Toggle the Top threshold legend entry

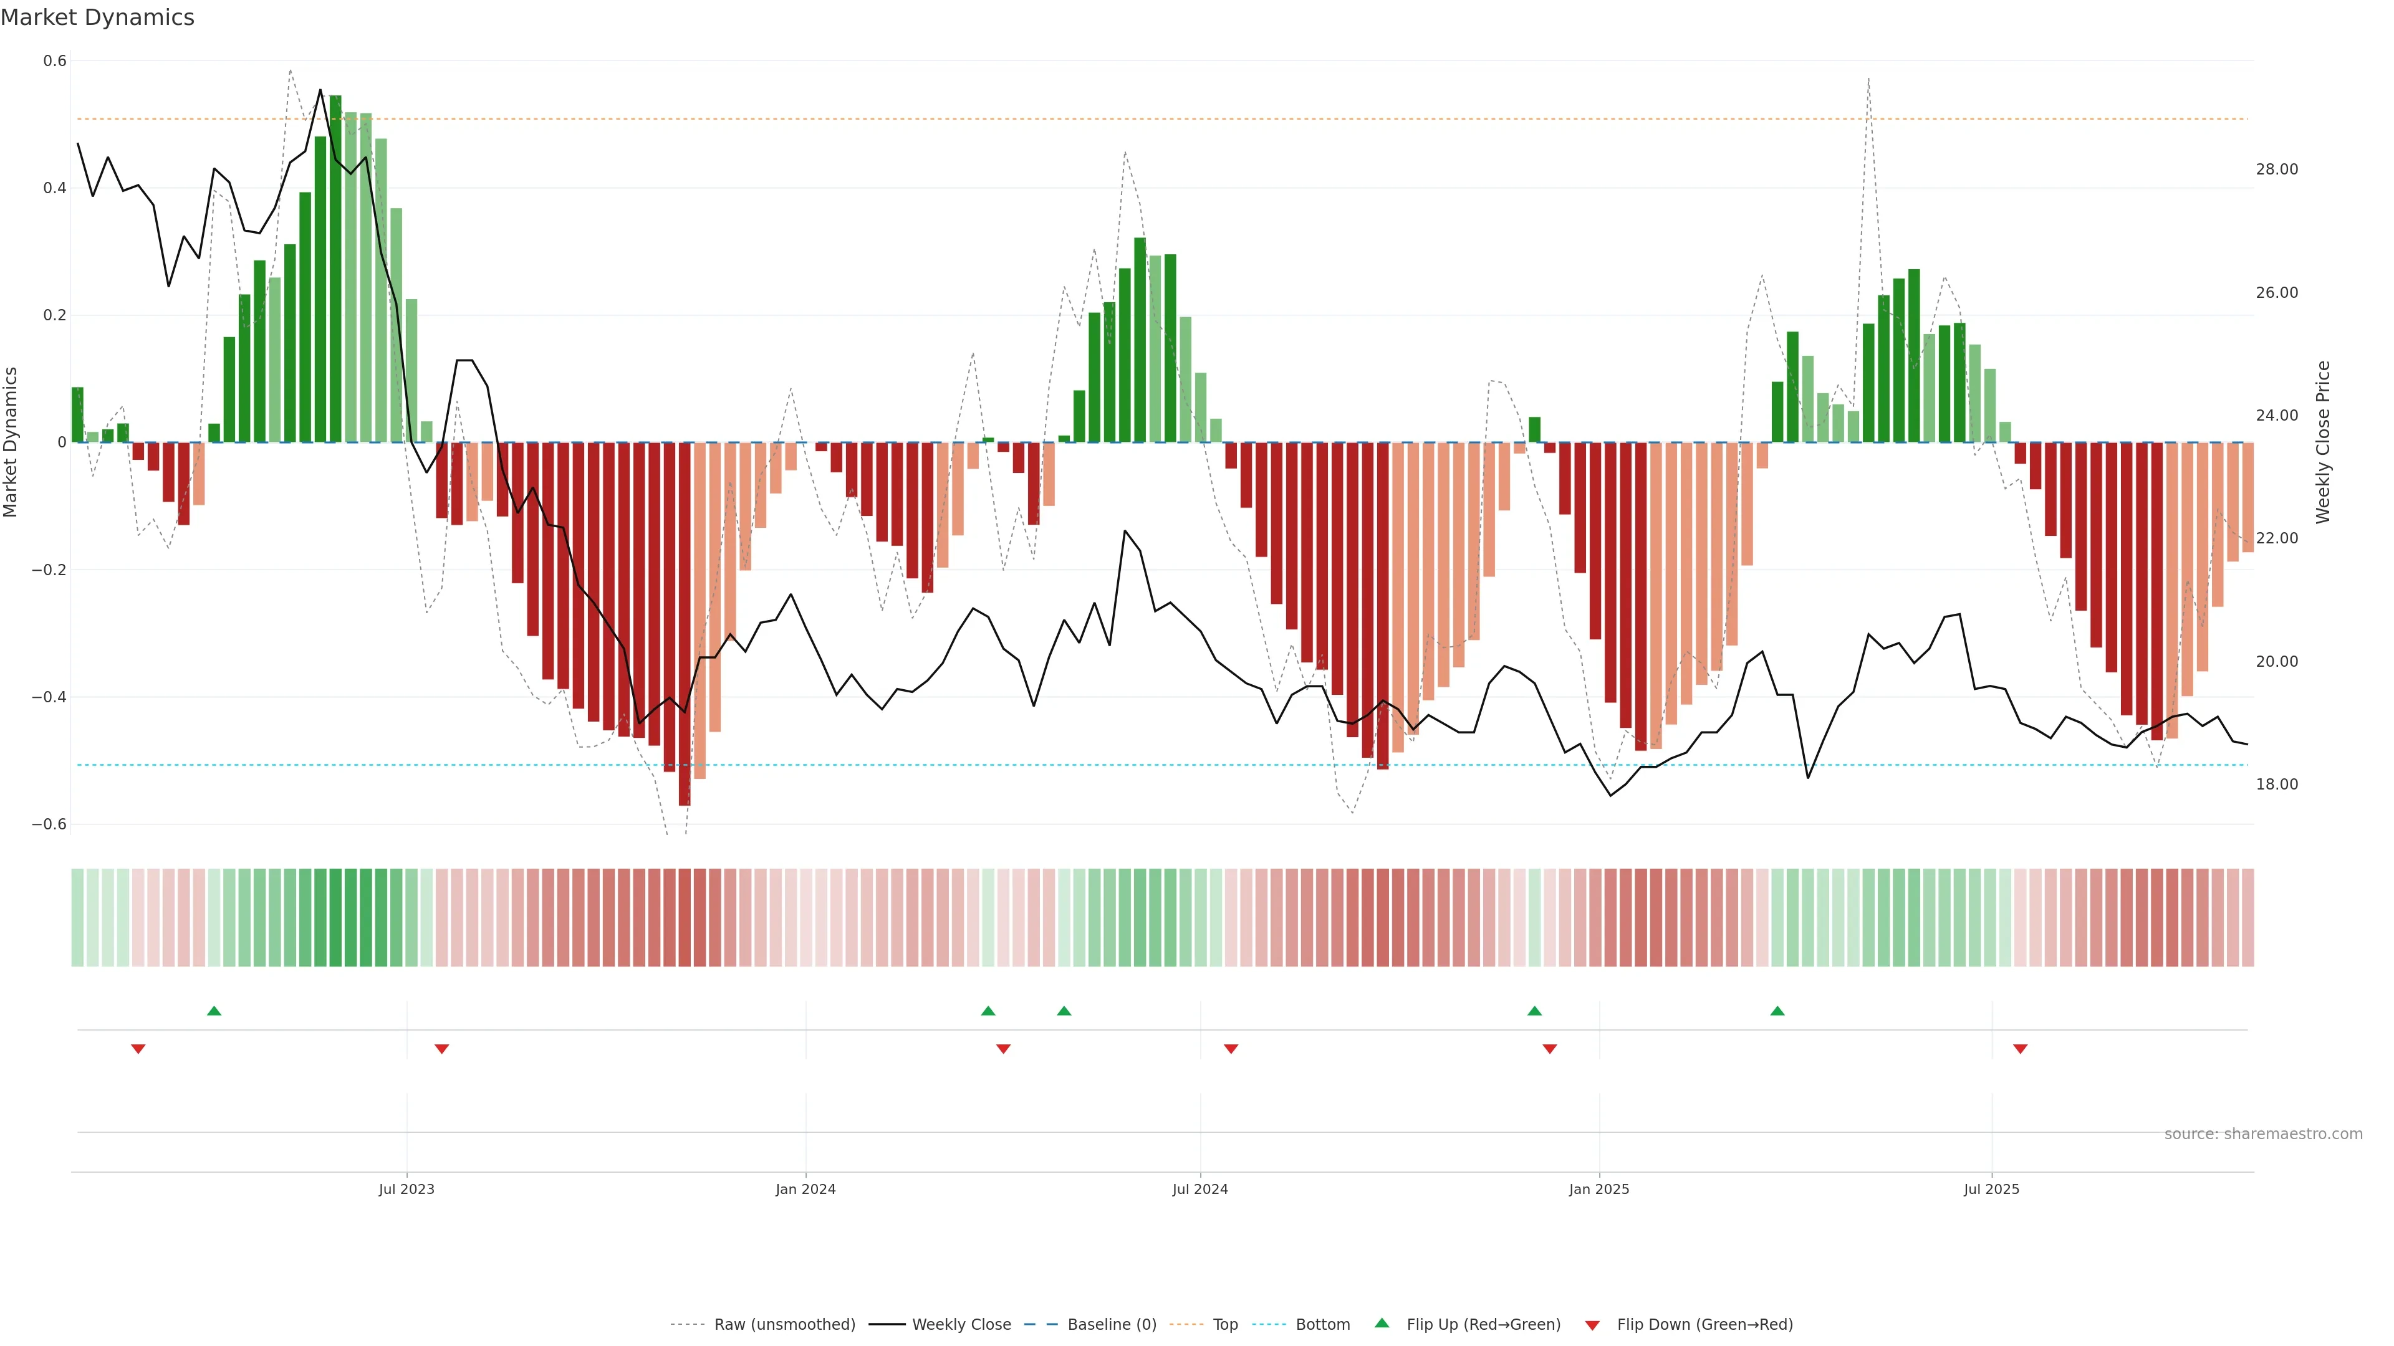click(x=1225, y=1325)
